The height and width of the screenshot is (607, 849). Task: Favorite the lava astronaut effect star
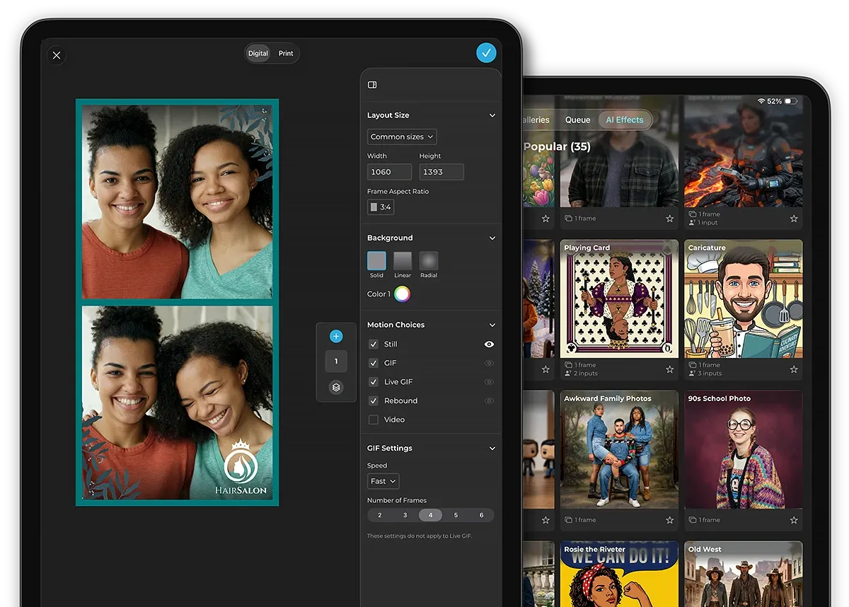tap(794, 219)
